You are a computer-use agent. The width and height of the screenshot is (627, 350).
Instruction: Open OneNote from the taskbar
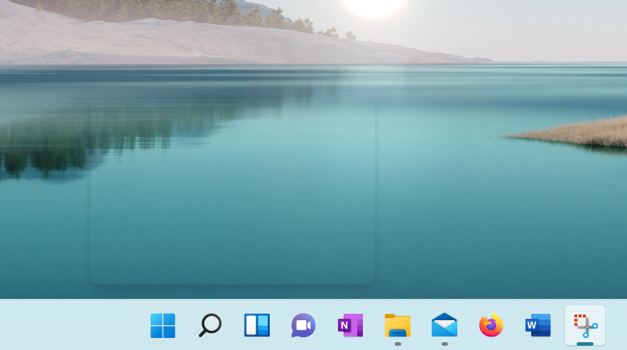(351, 325)
